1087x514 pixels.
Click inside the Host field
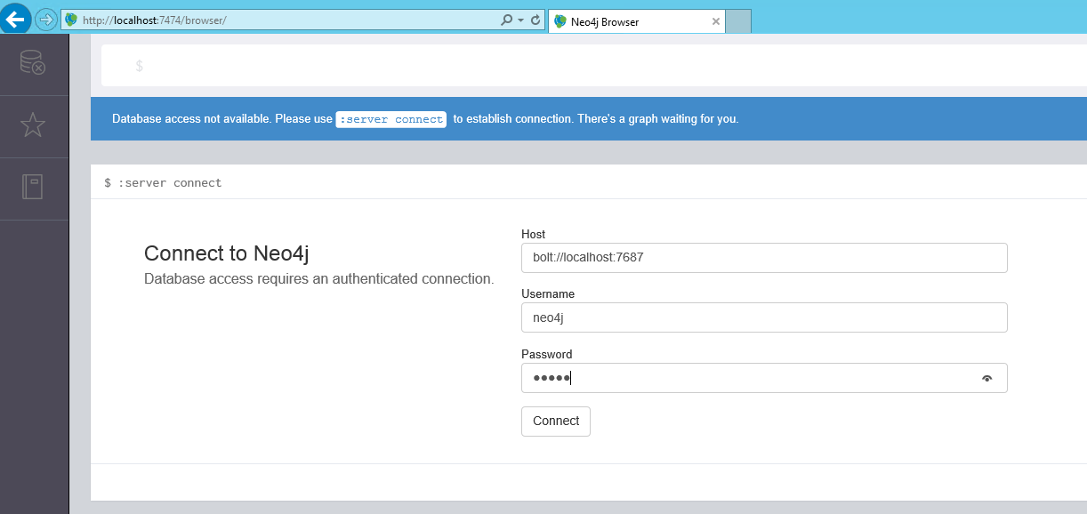764,257
